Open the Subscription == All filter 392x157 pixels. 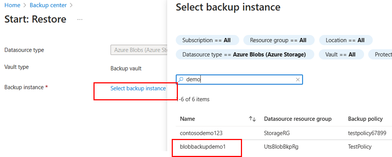tap(207, 40)
